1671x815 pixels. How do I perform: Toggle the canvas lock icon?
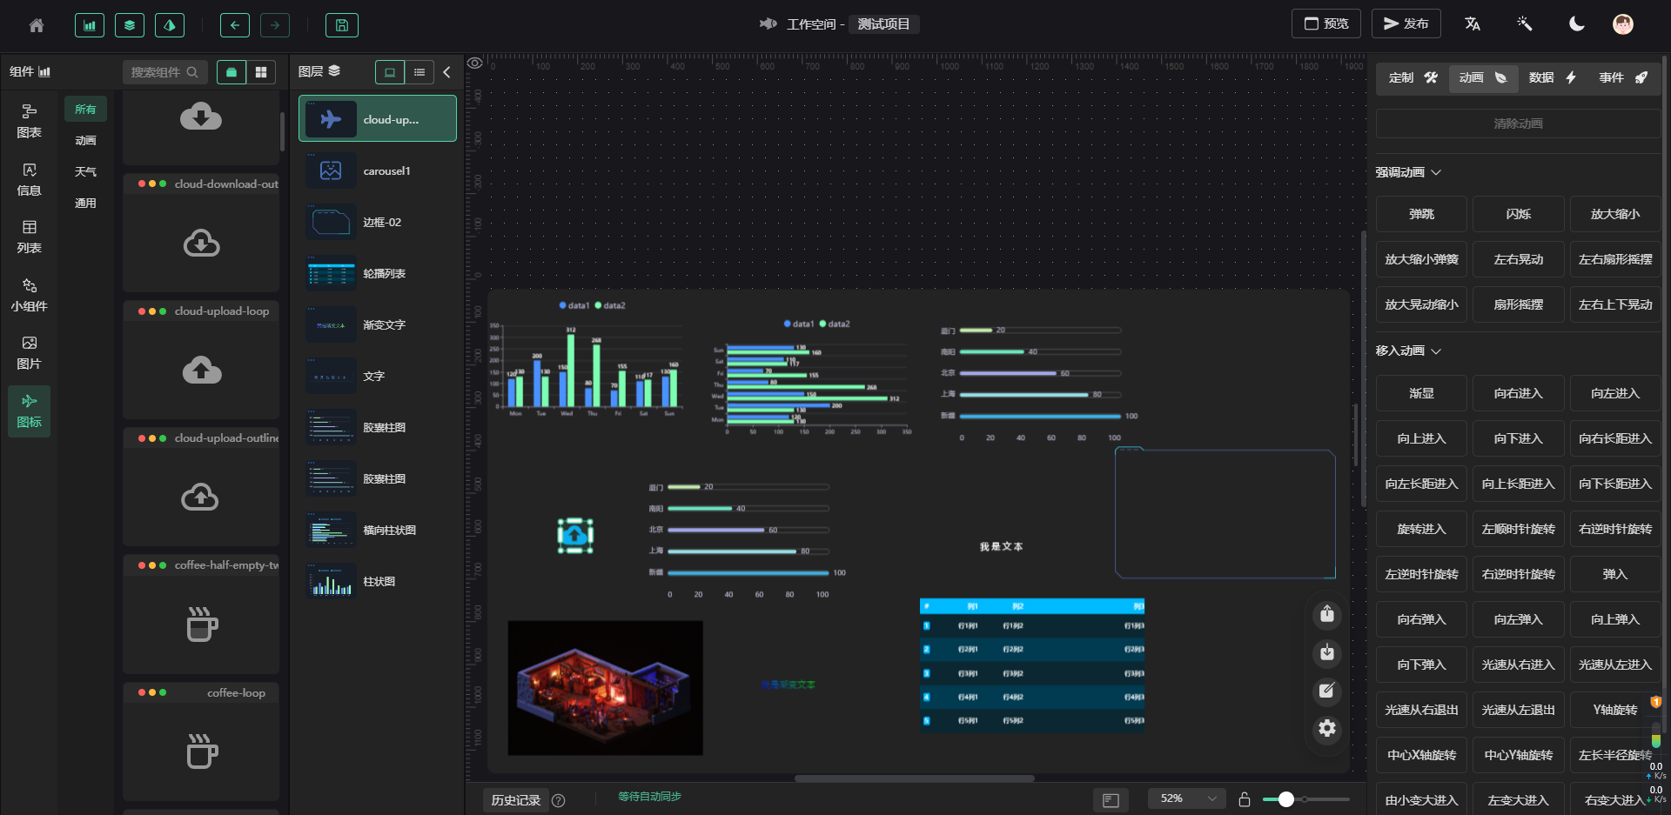click(x=1245, y=799)
